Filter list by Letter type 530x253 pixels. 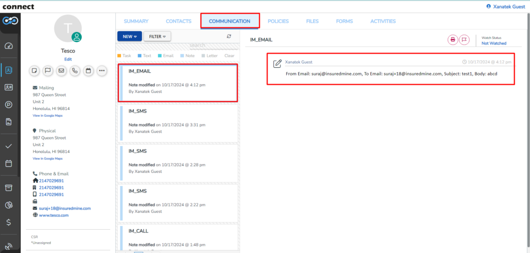click(210, 56)
